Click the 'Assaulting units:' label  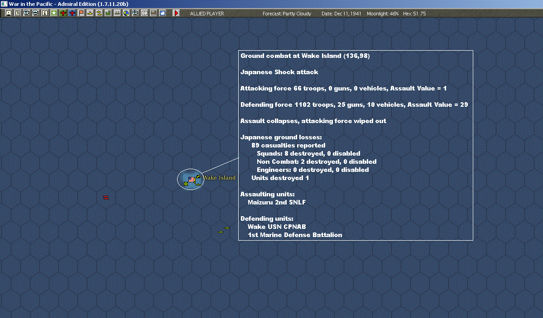268,194
